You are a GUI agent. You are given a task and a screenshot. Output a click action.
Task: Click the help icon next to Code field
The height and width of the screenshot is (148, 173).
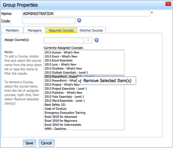click(x=79, y=20)
